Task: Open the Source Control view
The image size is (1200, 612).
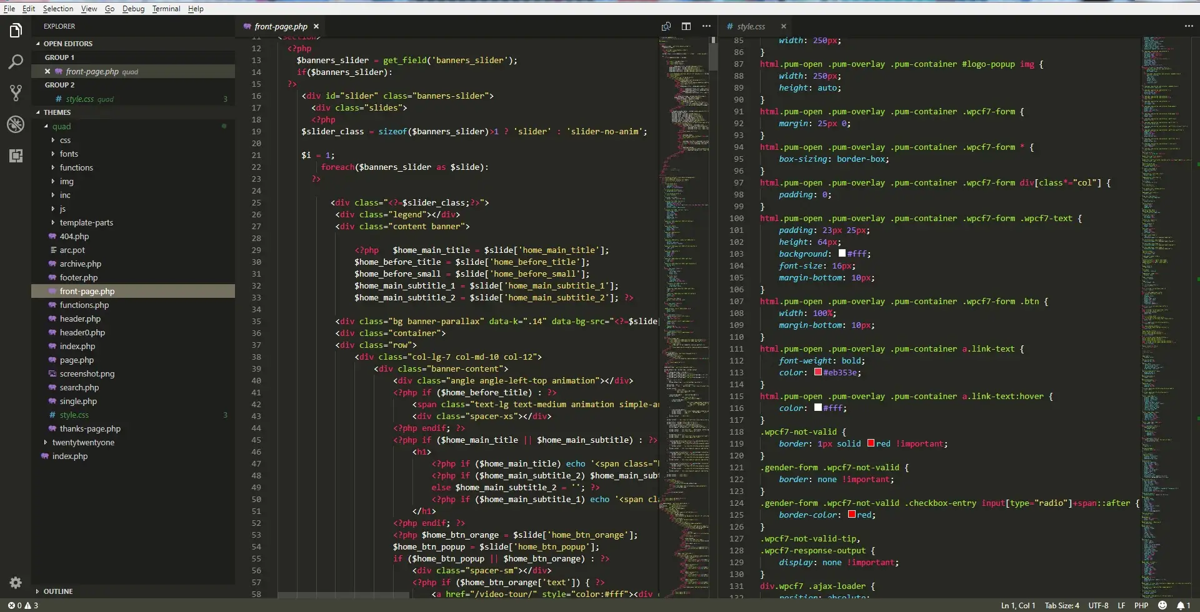Action: pos(16,92)
